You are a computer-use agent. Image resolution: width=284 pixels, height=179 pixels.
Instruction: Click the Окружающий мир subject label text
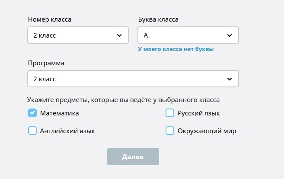tap(207, 131)
